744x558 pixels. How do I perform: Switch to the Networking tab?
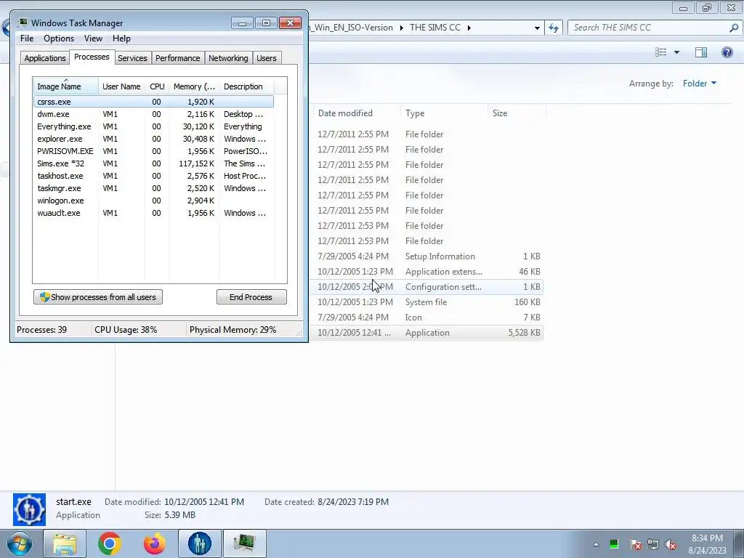[x=228, y=58]
